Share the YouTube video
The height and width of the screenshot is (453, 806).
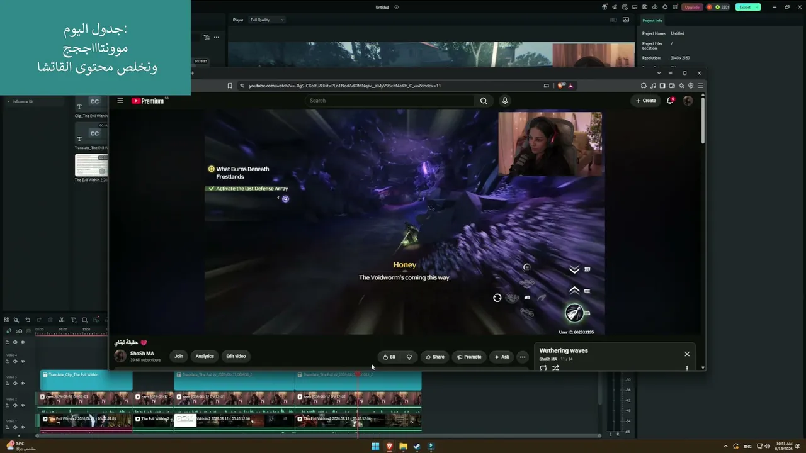[434, 357]
